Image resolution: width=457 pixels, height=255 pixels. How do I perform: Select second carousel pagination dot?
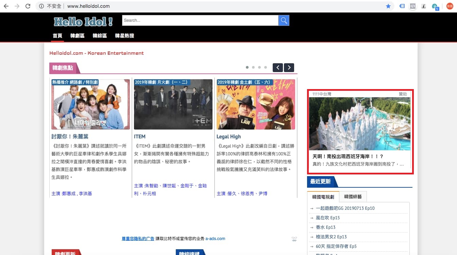click(253, 67)
